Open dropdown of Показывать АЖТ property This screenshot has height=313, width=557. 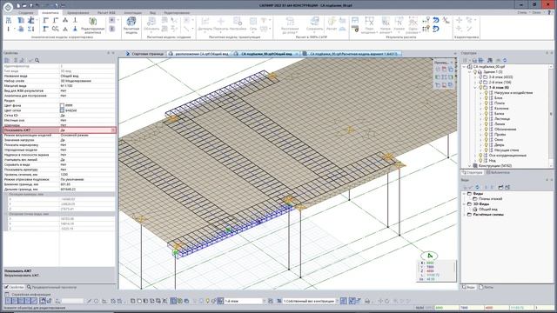(113, 130)
